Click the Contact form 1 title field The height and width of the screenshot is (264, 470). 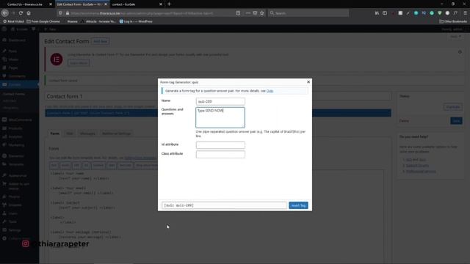pyautogui.click(x=218, y=96)
